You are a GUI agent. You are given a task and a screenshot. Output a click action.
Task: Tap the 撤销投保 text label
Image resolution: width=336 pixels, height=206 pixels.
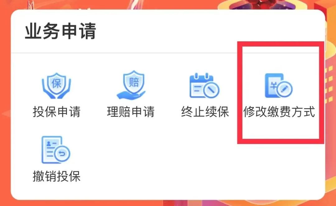point(57,176)
